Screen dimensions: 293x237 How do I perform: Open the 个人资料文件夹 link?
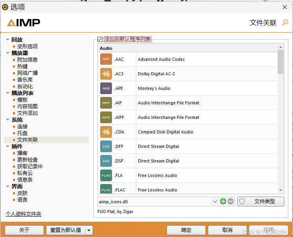pos(23,214)
